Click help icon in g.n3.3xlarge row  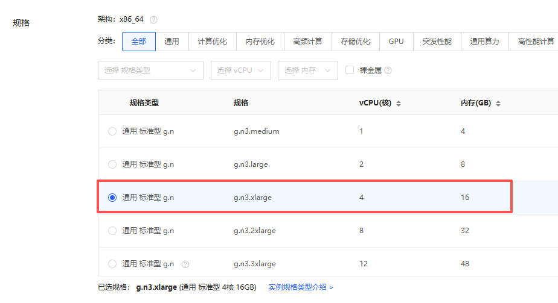coord(185,264)
